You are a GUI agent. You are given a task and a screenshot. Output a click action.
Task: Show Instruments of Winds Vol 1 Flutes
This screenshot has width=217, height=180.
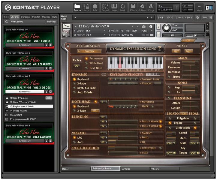[x=25, y=45]
